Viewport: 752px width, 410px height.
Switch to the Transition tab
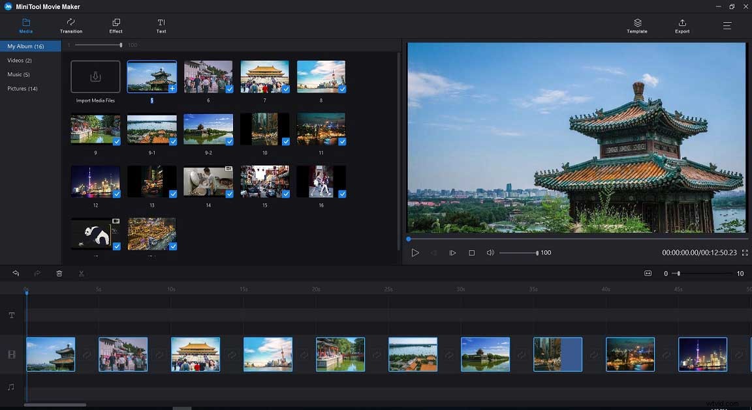click(70, 26)
